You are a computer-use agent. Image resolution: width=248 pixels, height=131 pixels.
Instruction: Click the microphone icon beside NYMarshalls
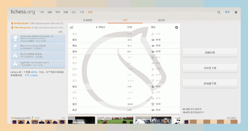[x=12, y=23]
